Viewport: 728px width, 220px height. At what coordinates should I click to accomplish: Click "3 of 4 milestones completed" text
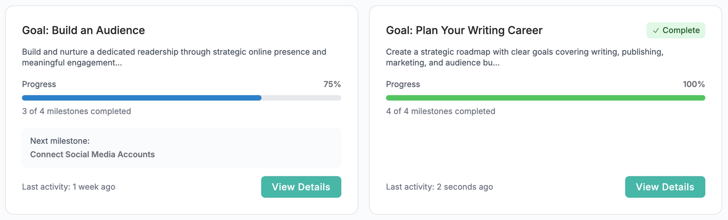coord(76,111)
